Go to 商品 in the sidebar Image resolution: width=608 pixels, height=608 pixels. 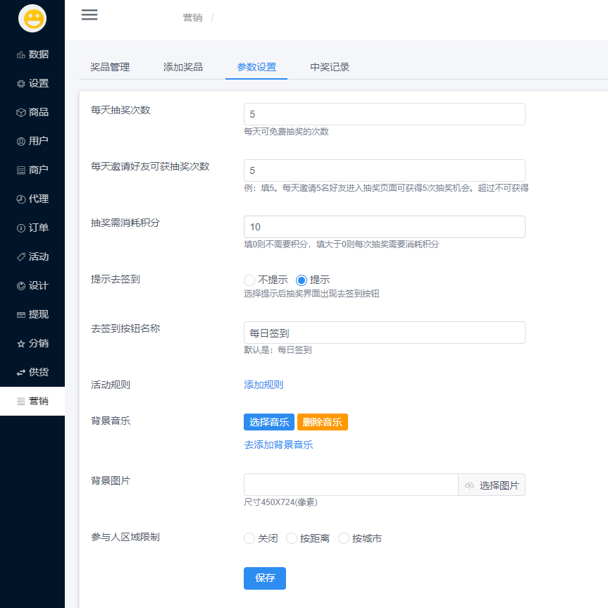pyautogui.click(x=32, y=112)
